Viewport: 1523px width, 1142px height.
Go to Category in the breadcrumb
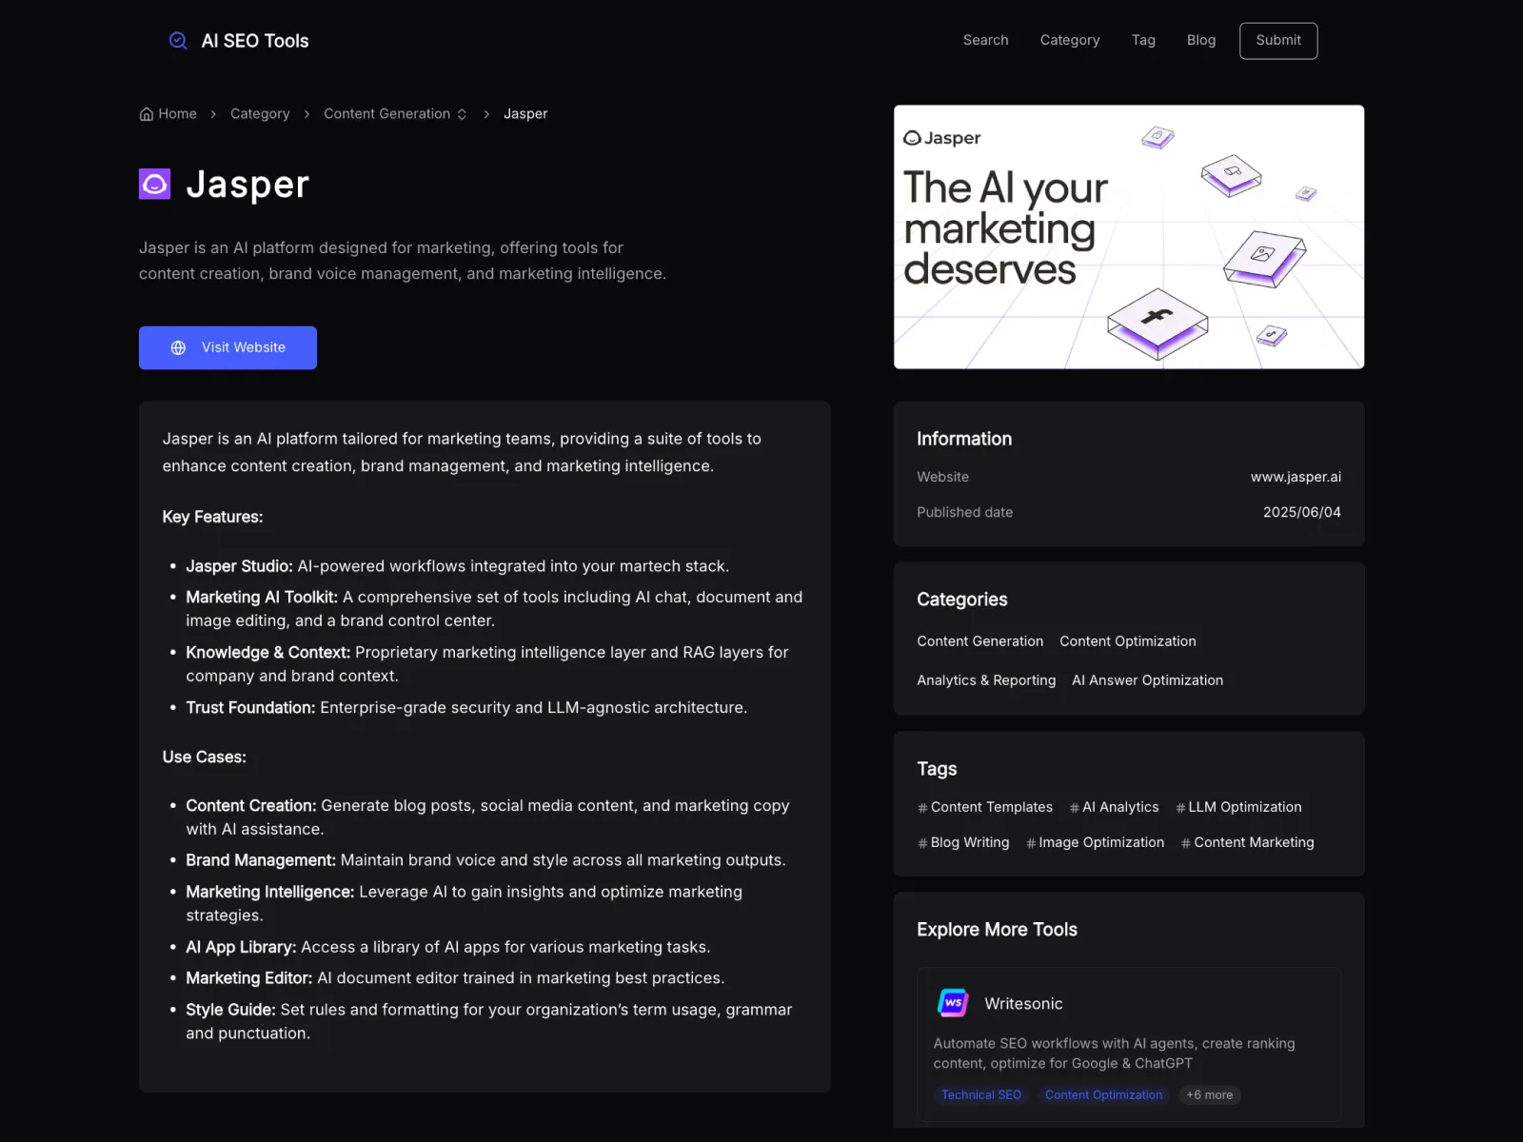pos(260,114)
